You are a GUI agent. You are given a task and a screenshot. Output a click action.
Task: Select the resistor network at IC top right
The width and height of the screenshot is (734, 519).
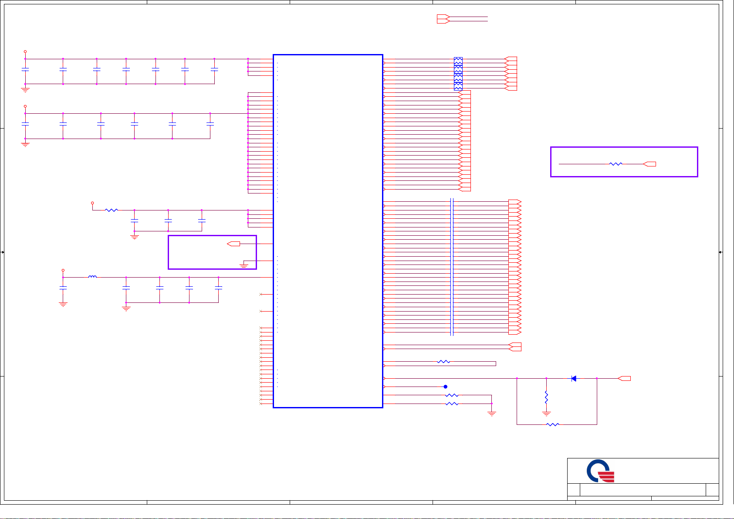458,74
